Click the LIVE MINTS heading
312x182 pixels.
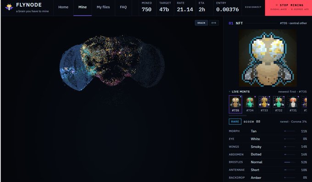pos(240,91)
